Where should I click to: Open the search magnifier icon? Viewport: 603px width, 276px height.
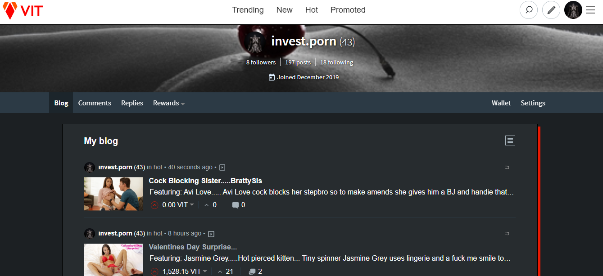click(x=529, y=10)
